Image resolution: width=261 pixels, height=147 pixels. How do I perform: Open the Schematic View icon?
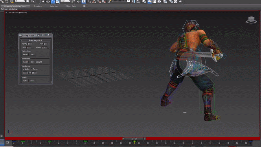(x=159, y=2)
